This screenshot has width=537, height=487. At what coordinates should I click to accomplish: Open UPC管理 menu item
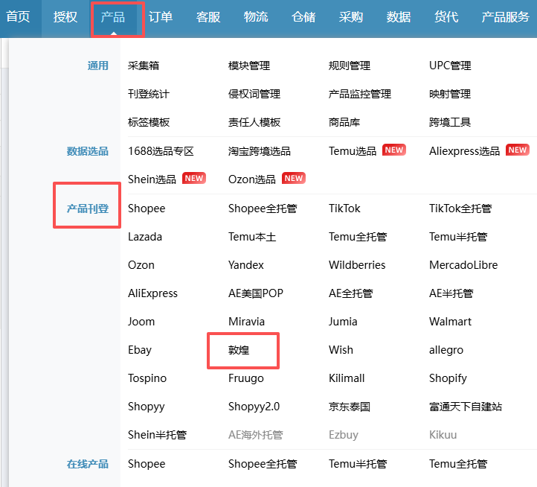tap(450, 66)
